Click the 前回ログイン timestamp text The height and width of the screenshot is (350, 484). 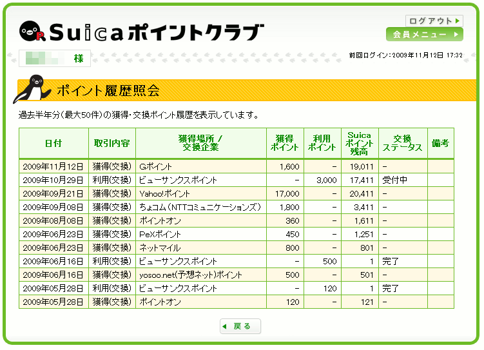pos(406,55)
